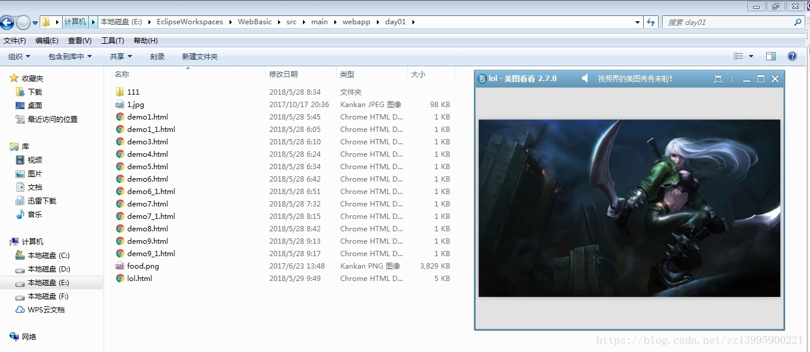The height and width of the screenshot is (352, 810).
Task: Expand the 共享 dropdown
Action: click(121, 56)
